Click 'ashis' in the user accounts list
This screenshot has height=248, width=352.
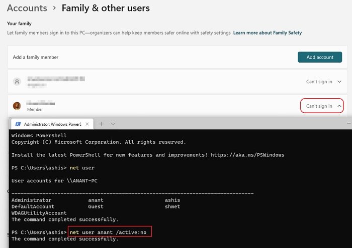coord(172,200)
